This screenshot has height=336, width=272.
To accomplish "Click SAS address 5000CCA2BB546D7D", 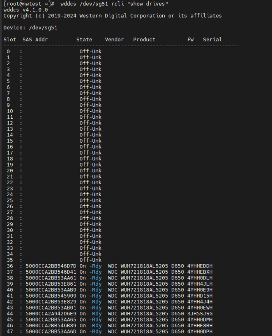I will (51, 266).
